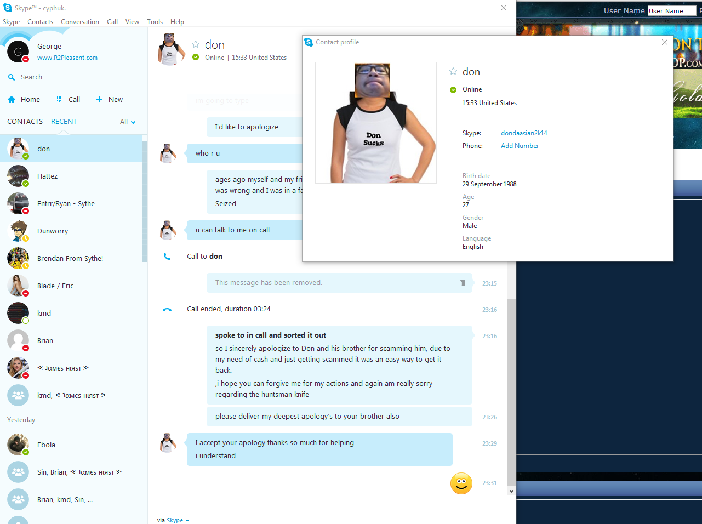The width and height of the screenshot is (702, 524).
Task: Click User Name field in background window
Action: click(x=671, y=11)
